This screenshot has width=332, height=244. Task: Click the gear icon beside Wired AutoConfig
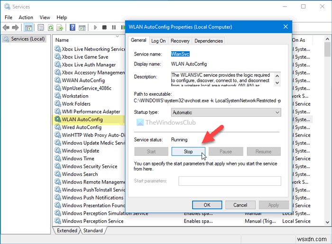click(x=57, y=127)
